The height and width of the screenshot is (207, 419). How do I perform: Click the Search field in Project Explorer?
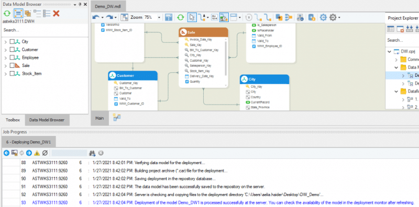point(402,40)
